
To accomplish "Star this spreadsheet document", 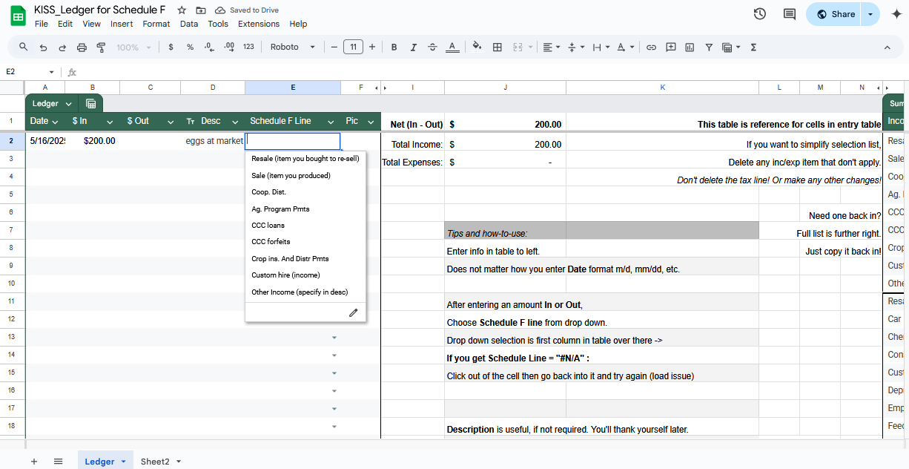I will coord(182,10).
